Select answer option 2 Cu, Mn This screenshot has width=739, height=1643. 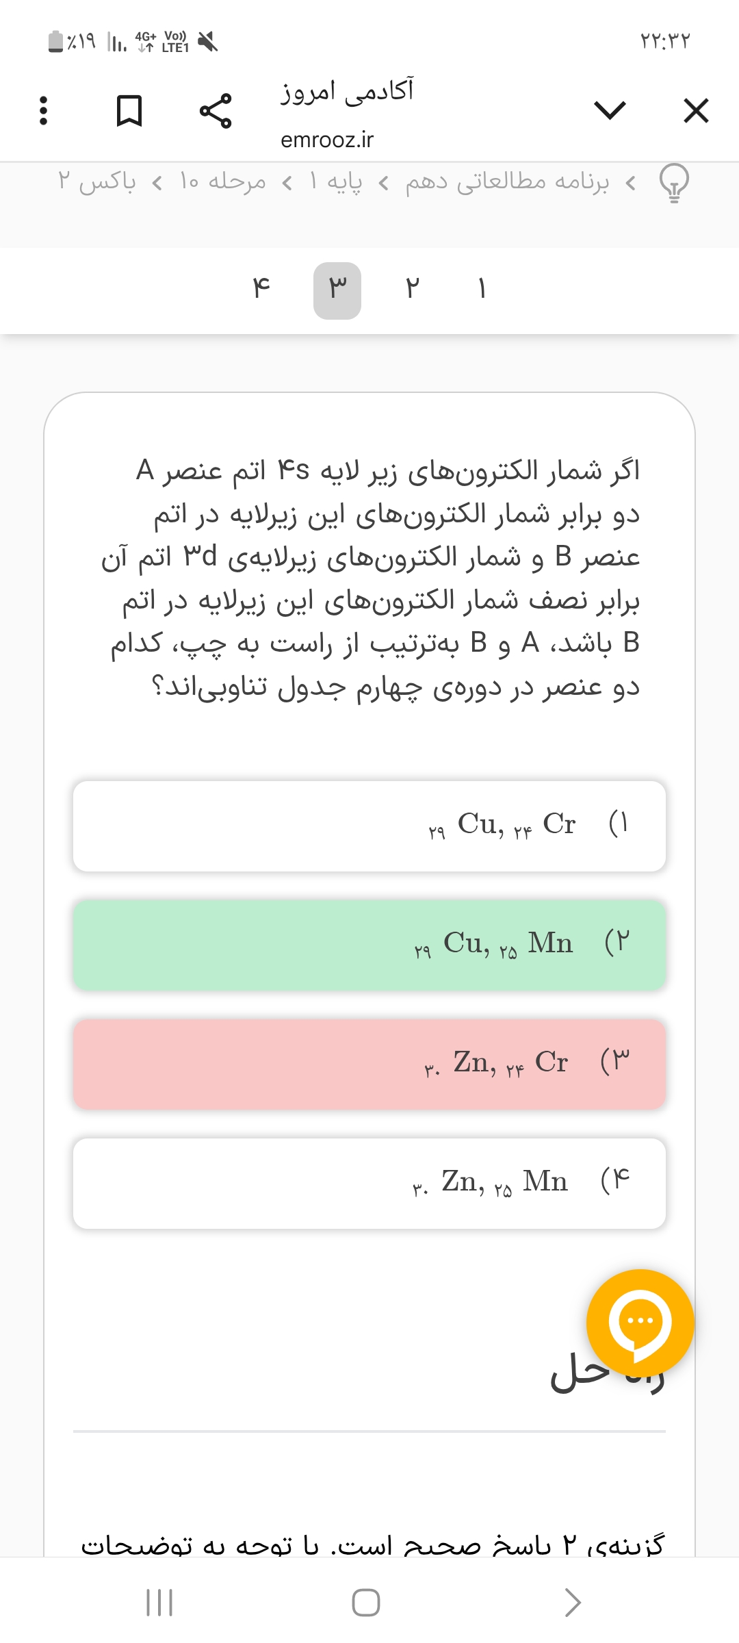coord(369,945)
